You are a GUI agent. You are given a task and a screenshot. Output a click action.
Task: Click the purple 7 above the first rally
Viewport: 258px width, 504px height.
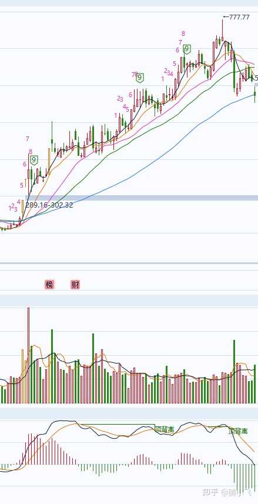[x=28, y=139]
